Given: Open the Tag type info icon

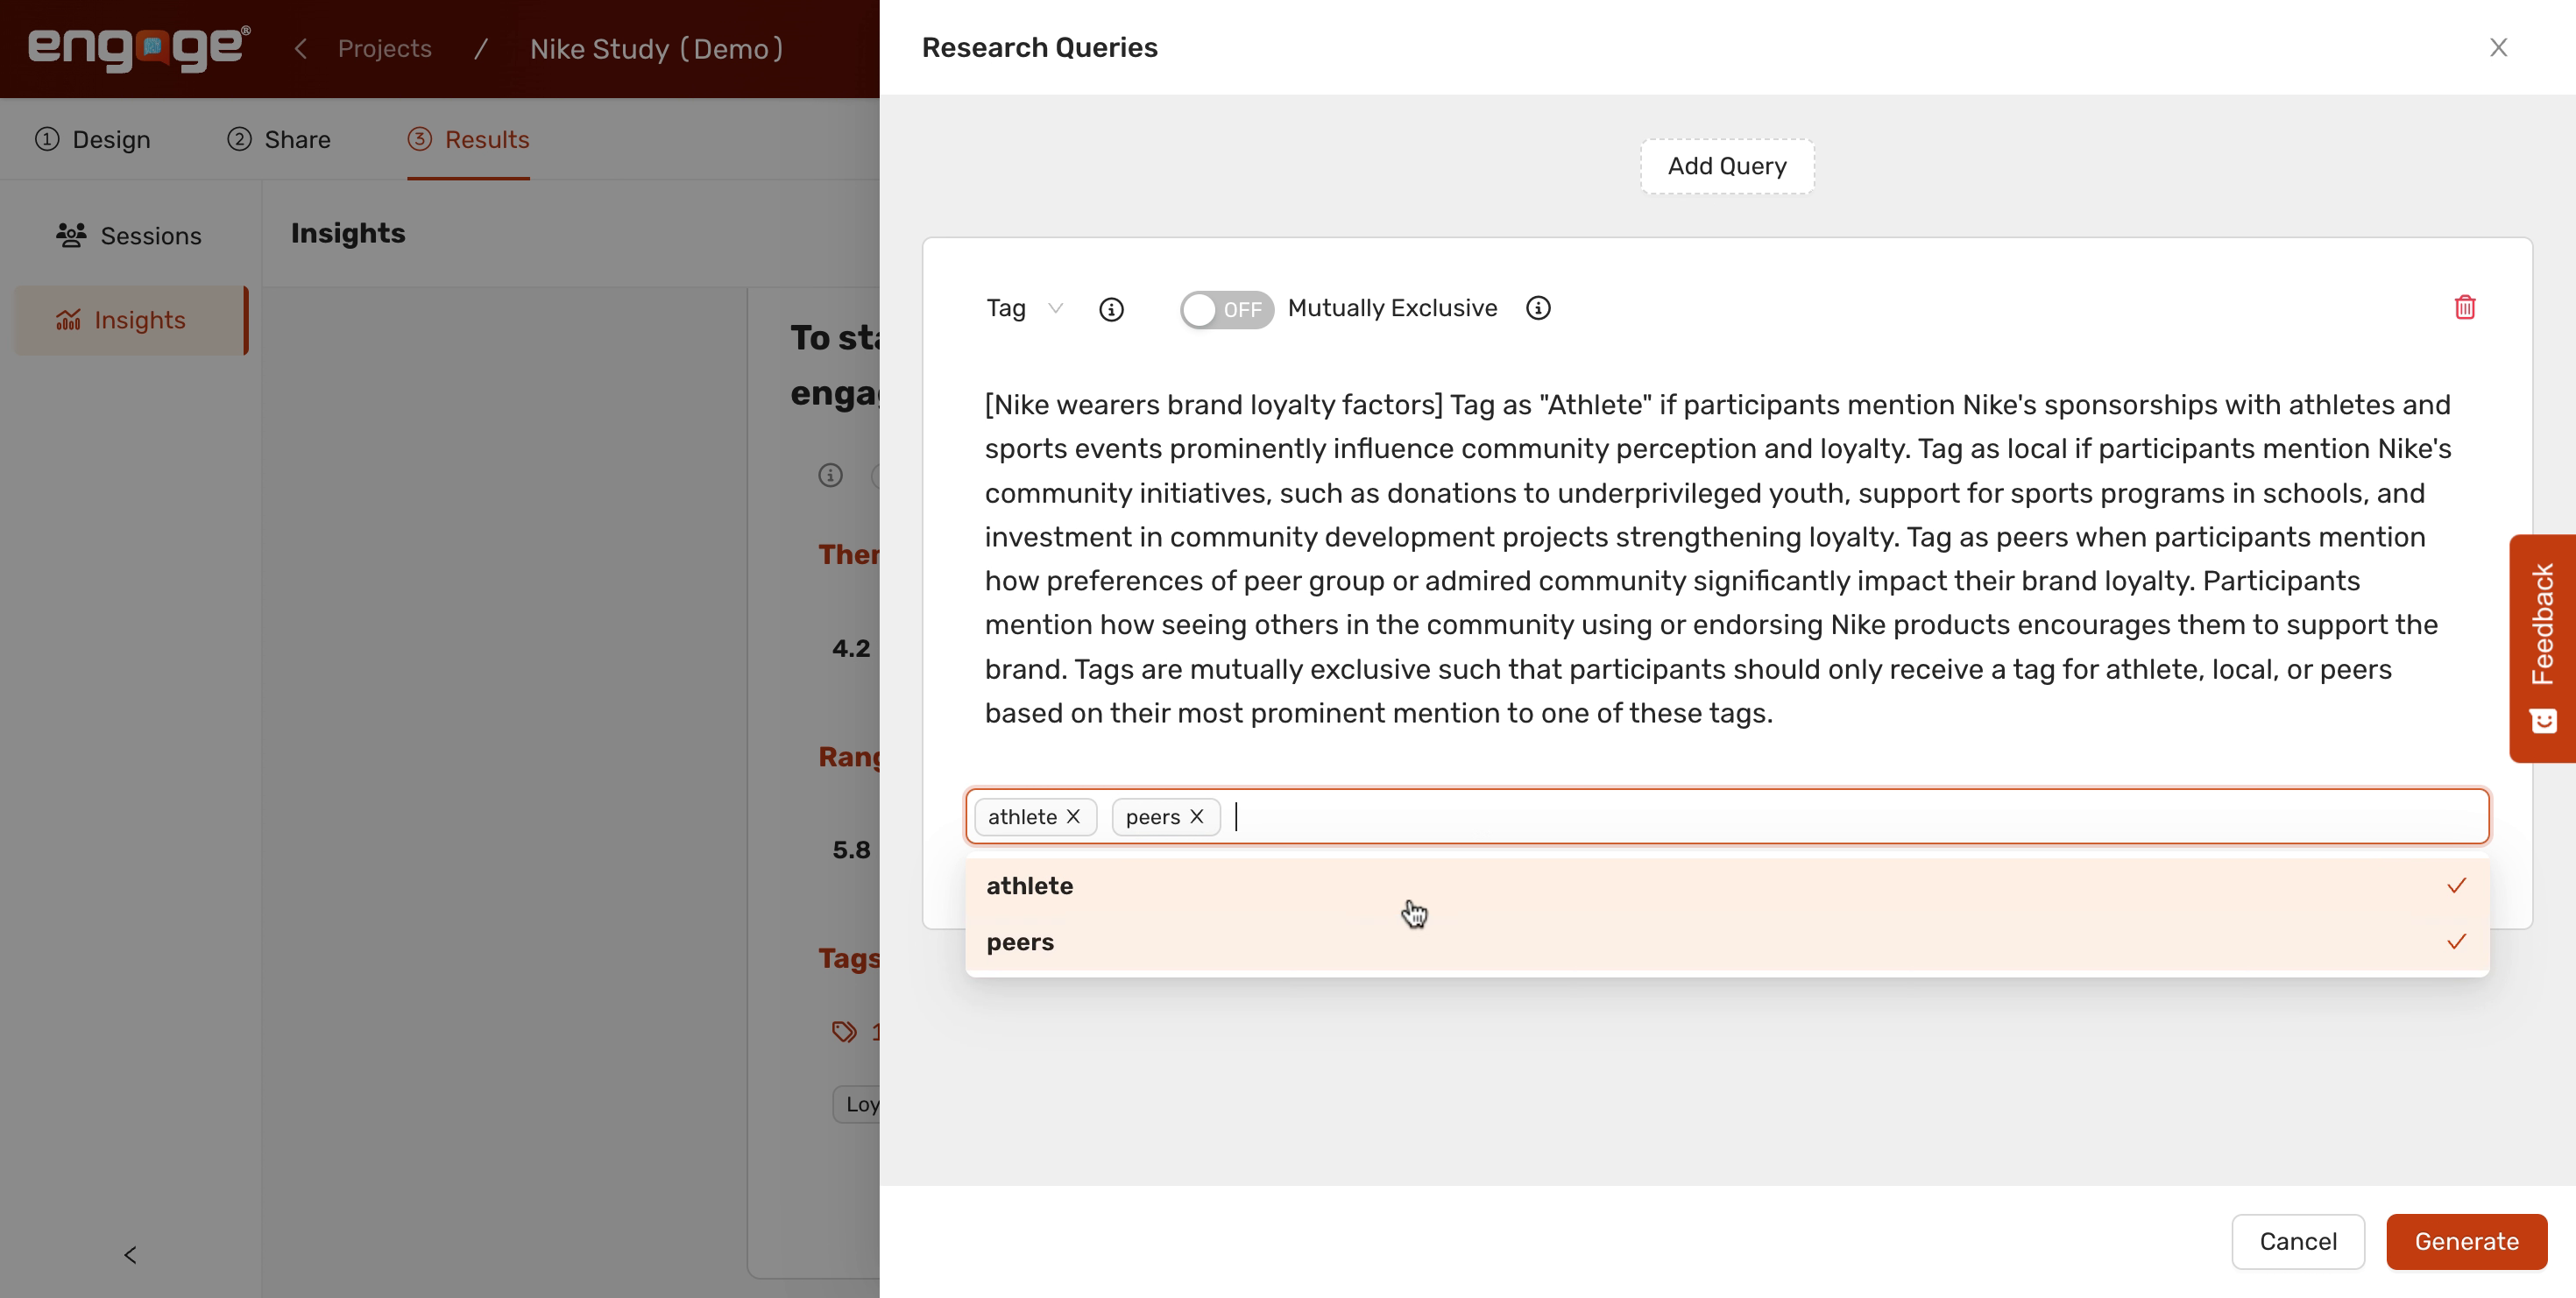Looking at the screenshot, I should pos(1111,310).
